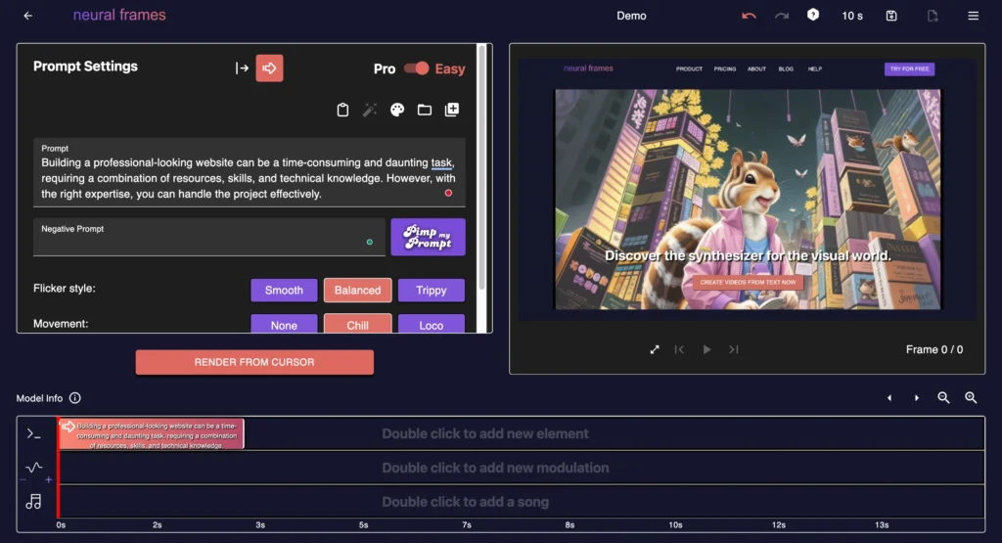The image size is (1002, 543).
Task: Click the modulation track minus icon
Action: 23,479
